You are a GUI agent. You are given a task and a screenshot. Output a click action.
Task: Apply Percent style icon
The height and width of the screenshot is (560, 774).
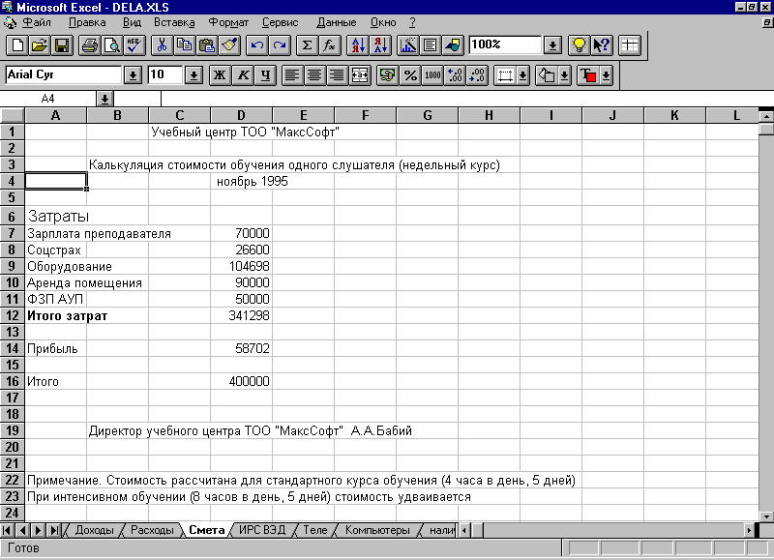(410, 75)
